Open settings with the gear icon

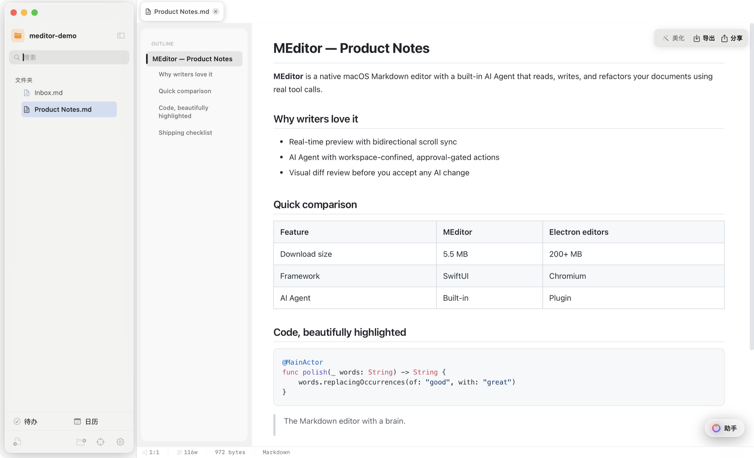point(120,442)
